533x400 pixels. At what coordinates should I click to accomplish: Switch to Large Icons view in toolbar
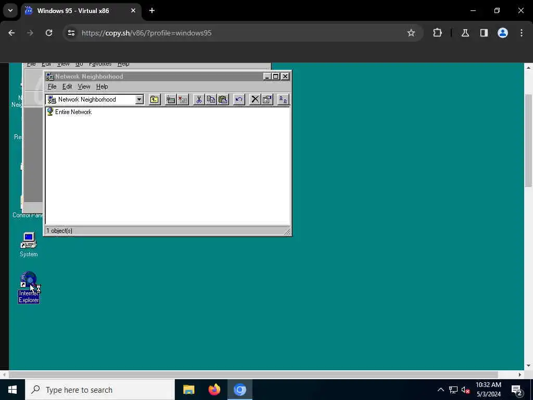[283, 99]
